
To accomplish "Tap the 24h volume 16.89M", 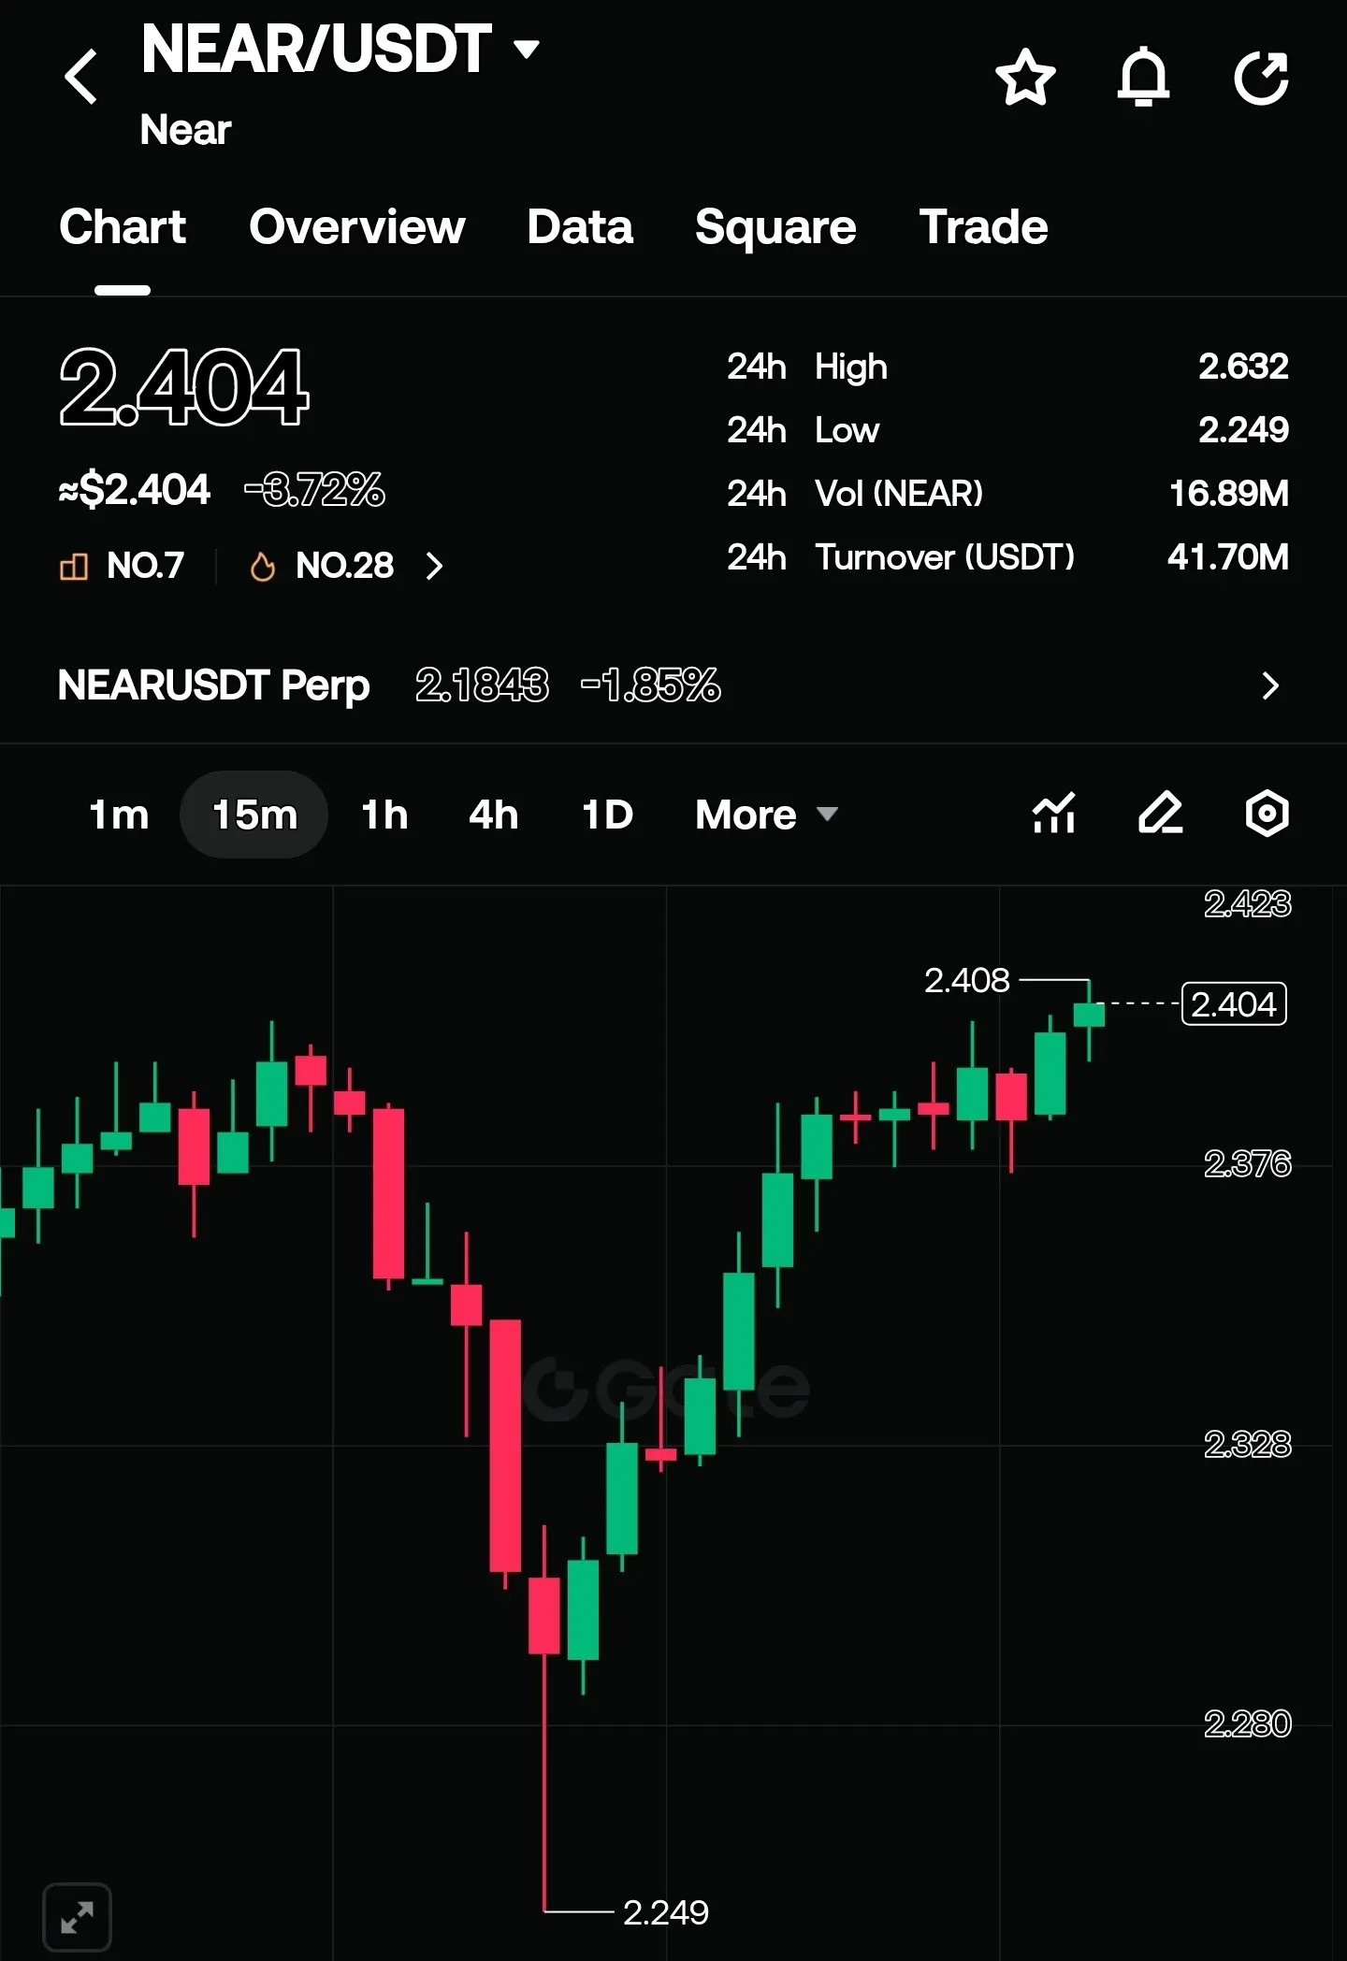I will (x=1228, y=494).
